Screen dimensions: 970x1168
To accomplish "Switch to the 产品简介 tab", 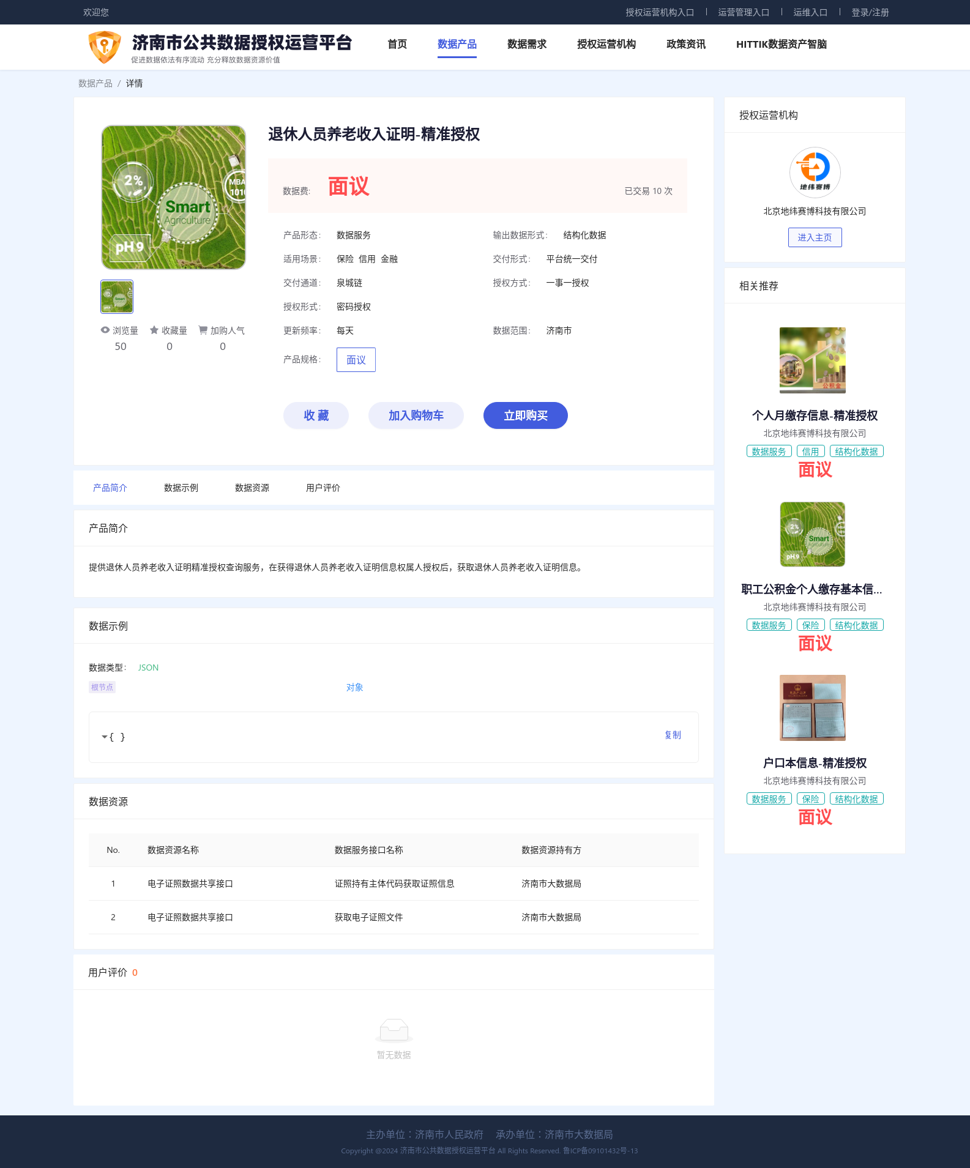I will (110, 488).
